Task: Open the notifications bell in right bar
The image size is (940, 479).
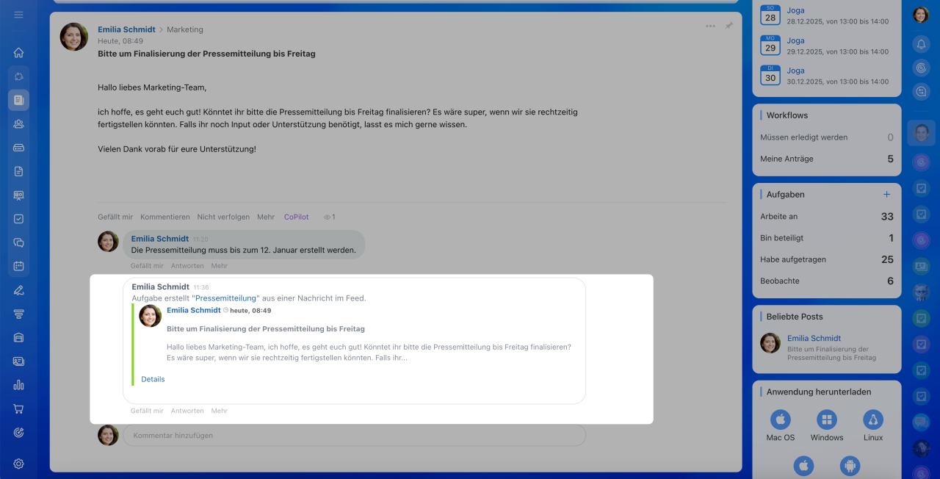Action: click(921, 44)
